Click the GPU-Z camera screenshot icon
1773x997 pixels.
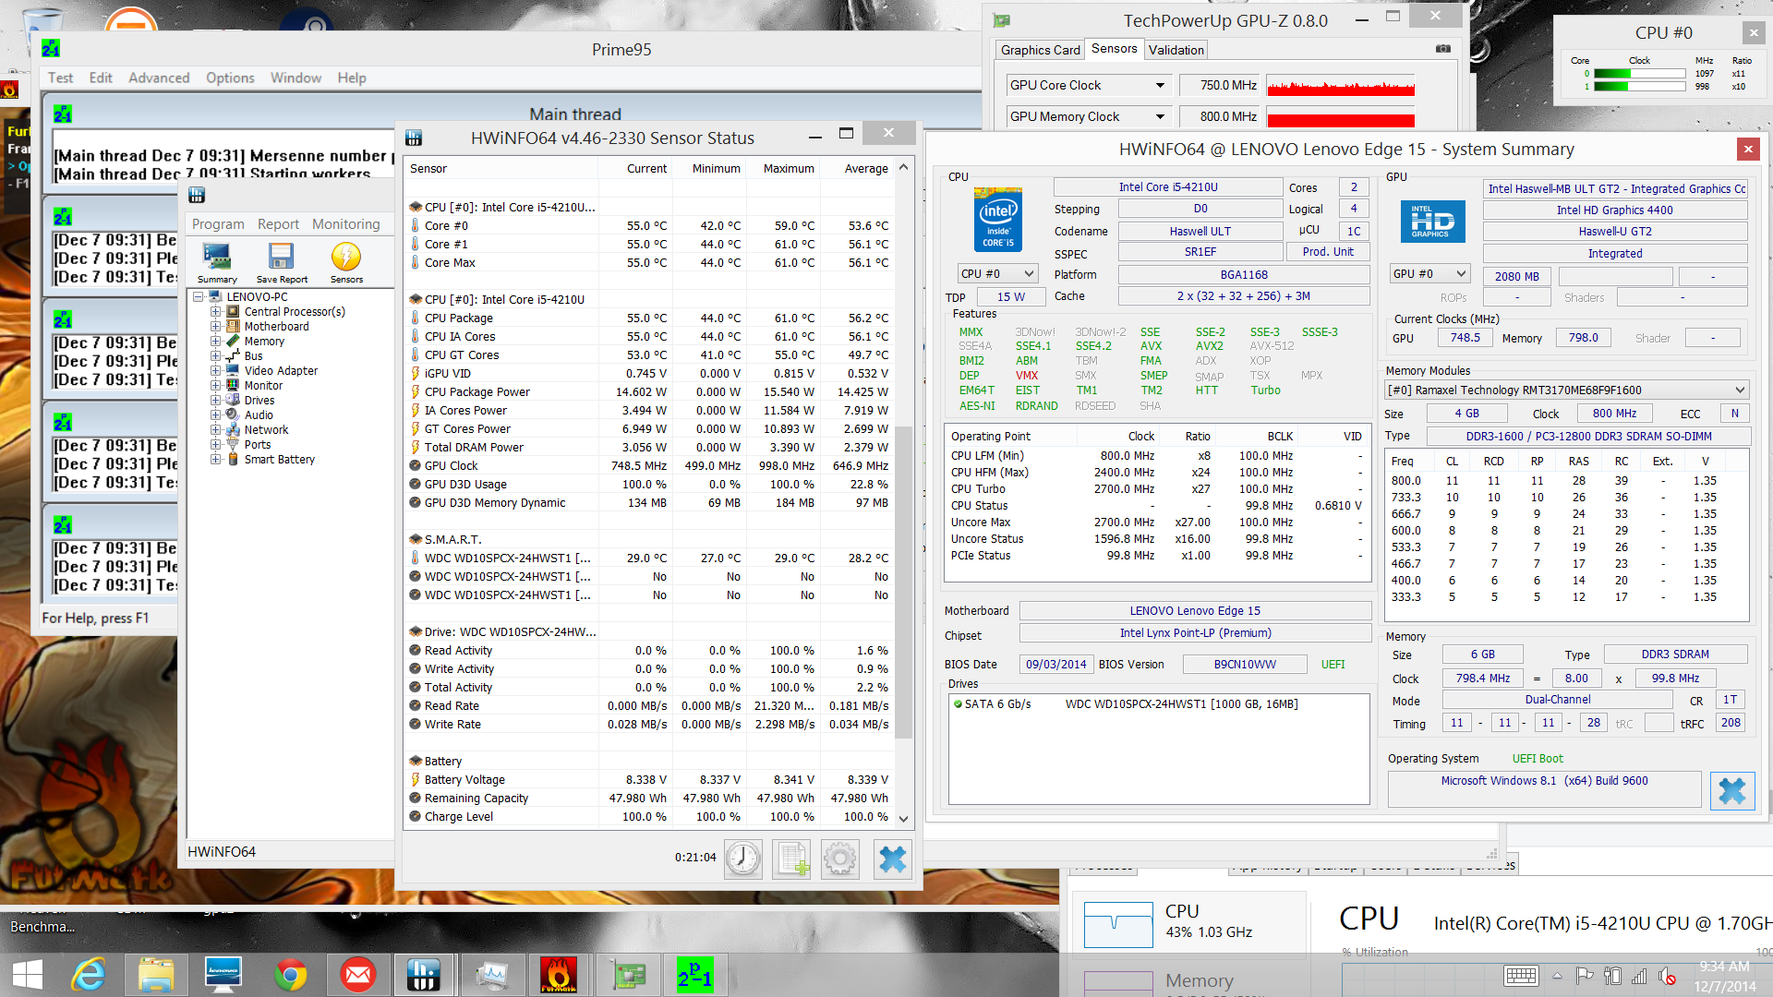tap(1443, 49)
